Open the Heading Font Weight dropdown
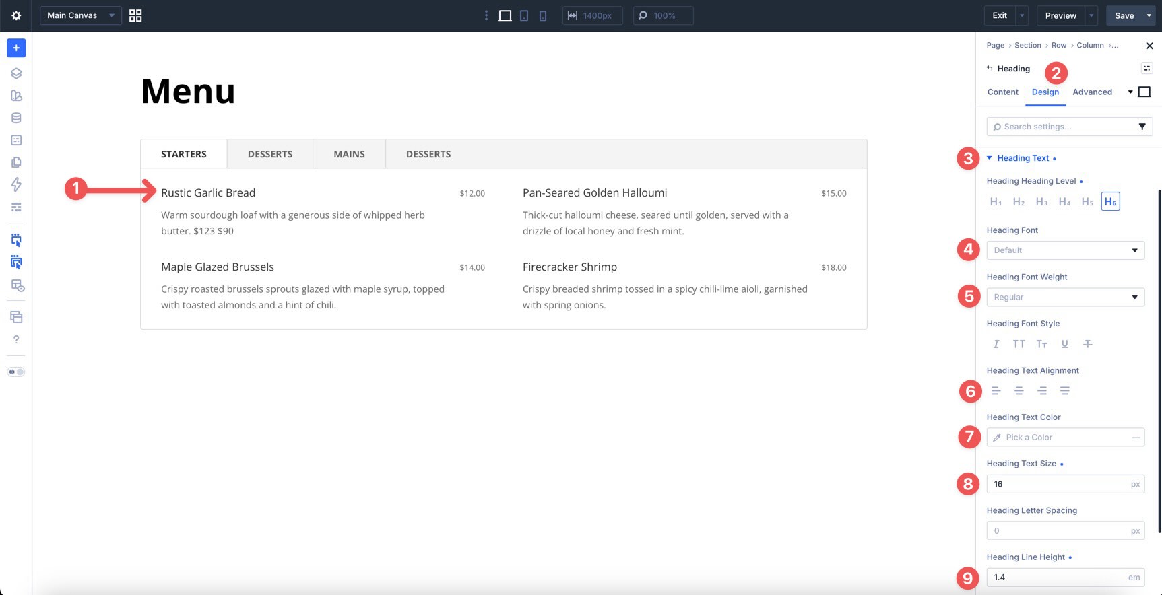The image size is (1162, 595). point(1065,297)
